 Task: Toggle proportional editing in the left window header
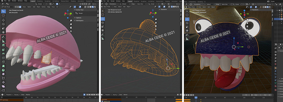[x=57, y=4]
